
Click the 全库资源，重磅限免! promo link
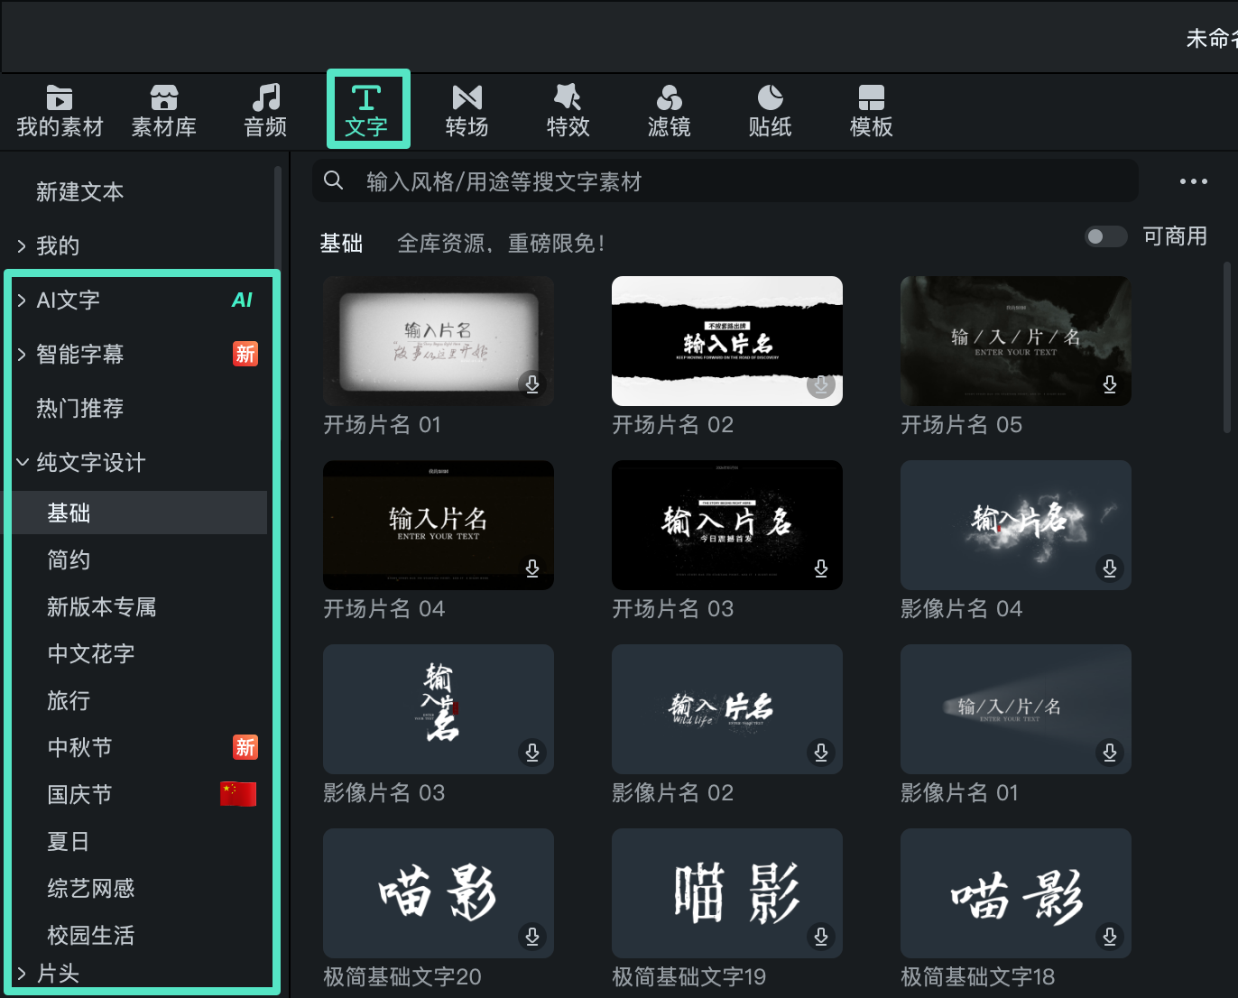click(x=501, y=244)
